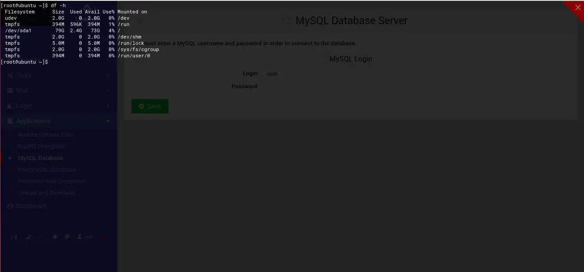Click the empty terminal prompt line

click(25, 62)
